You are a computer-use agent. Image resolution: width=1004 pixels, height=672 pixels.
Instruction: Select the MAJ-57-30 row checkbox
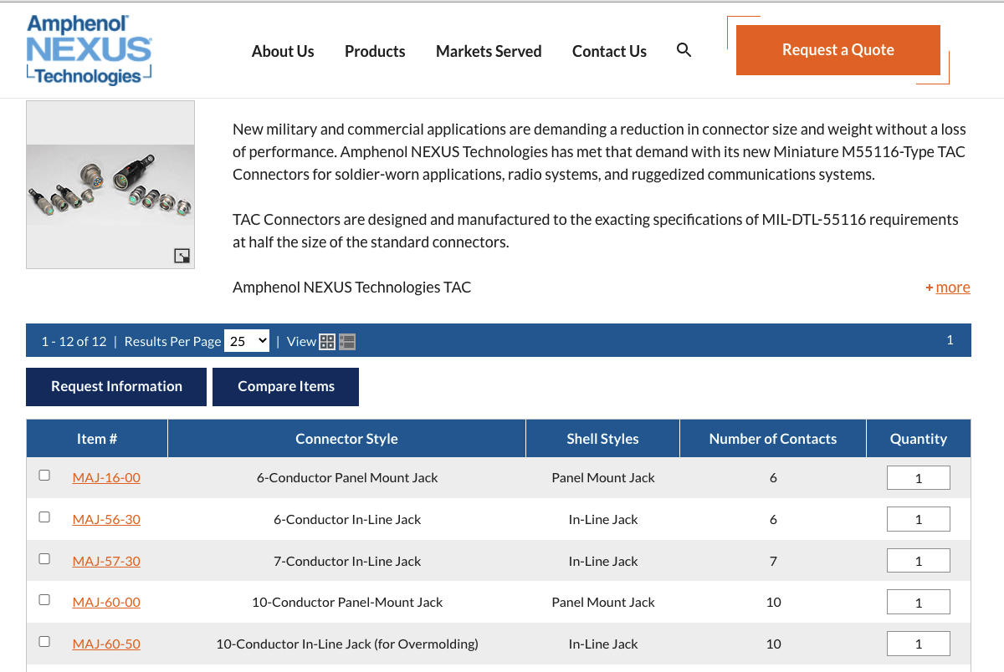point(44,557)
